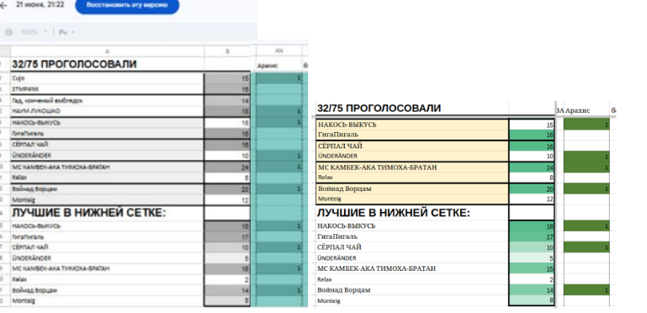This screenshot has width=647, height=313.
Task: Click the greyed-out print icon
Action: coord(8,32)
